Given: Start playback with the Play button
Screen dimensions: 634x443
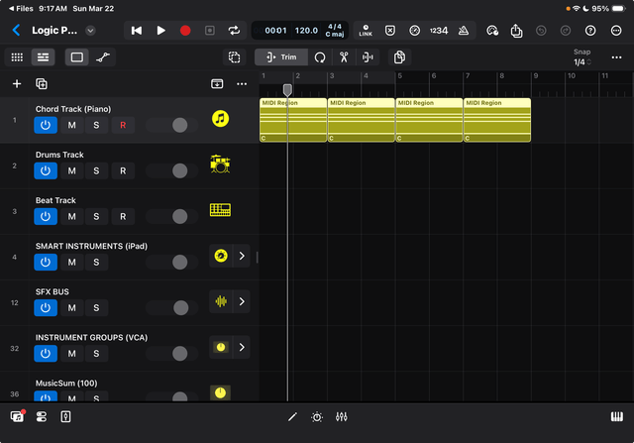Looking at the screenshot, I should point(160,31).
